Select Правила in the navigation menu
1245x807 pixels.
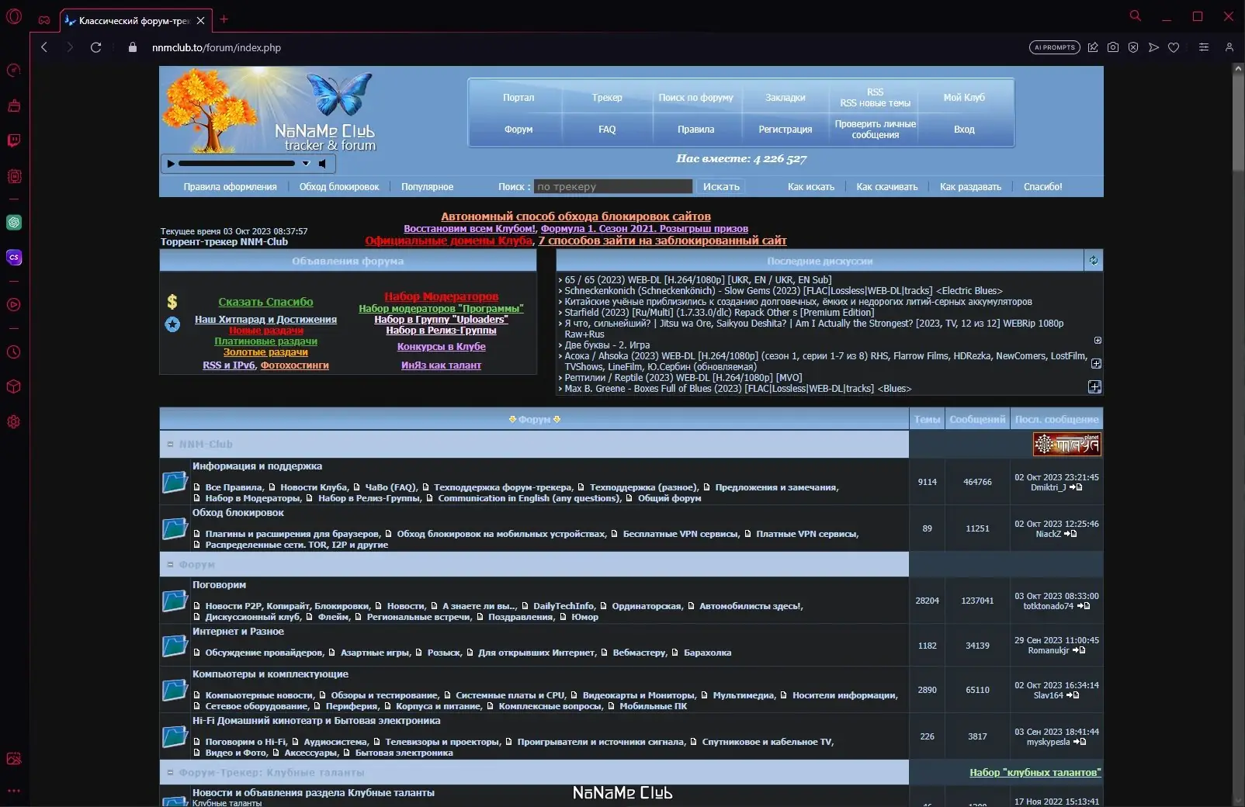pos(695,130)
